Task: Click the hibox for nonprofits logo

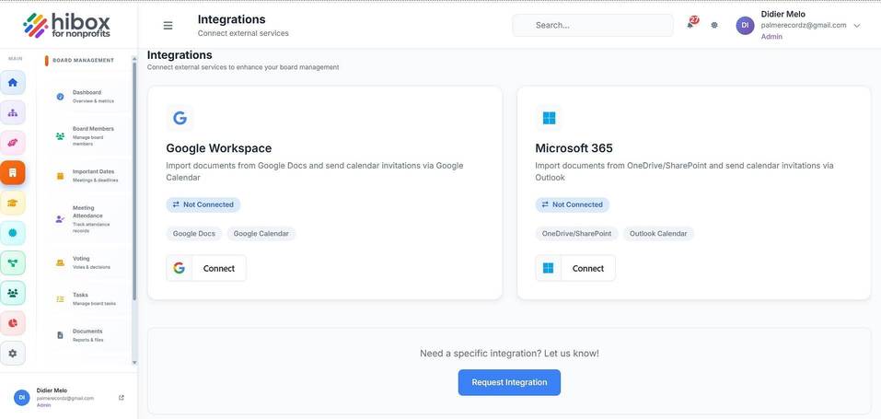Action: (67, 25)
